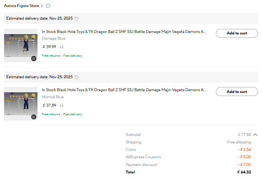Open the Aurora Figure Store link
The image size is (262, 179).
(x=22, y=6)
